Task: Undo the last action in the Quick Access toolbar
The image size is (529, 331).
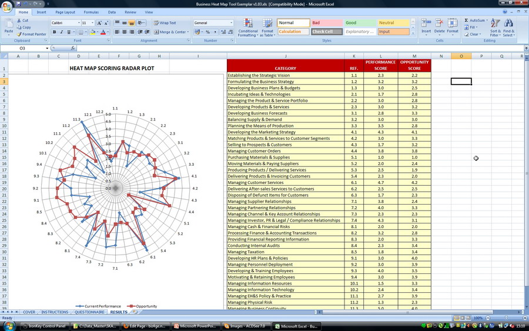Action: (26, 4)
